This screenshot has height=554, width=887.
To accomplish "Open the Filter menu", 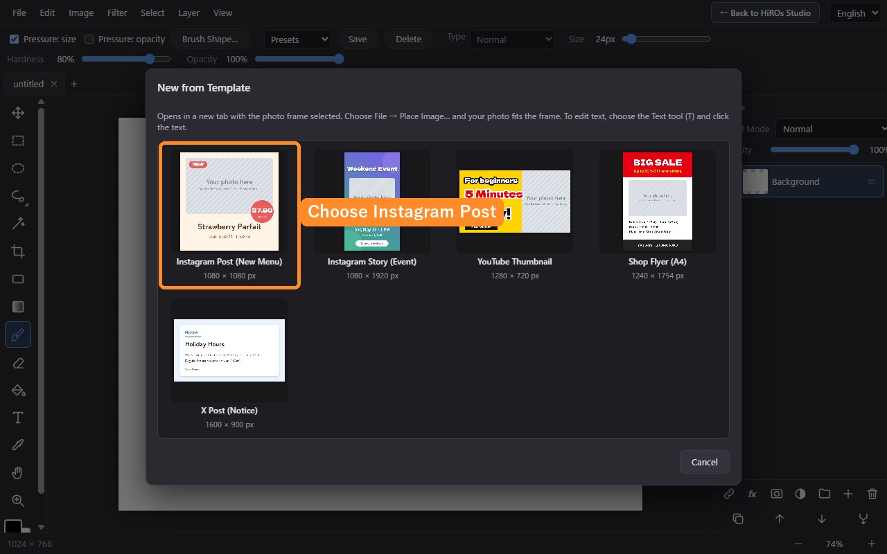I will [117, 12].
